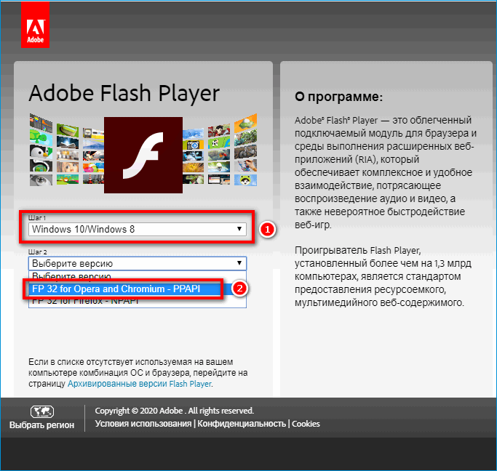Click the world map region icon

coord(41,411)
